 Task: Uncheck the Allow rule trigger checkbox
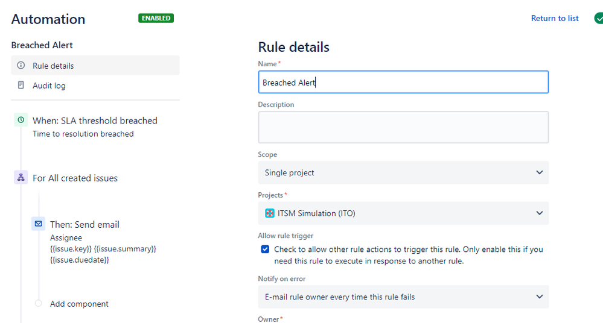pos(265,249)
